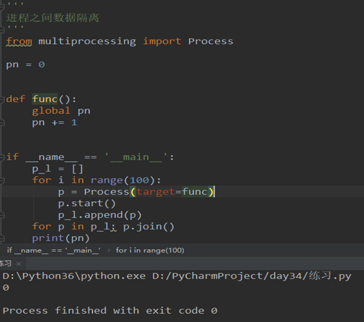Close the 练习 run tab
Screen dimensions: 364x322
pos(19,264)
